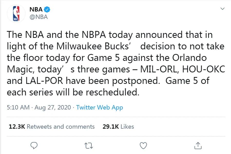Expand the tweet options chevron
This screenshot has height=154, width=231.
point(222,9)
